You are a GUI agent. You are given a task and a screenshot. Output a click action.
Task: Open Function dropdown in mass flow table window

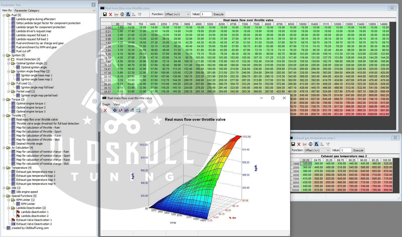[x=177, y=14]
